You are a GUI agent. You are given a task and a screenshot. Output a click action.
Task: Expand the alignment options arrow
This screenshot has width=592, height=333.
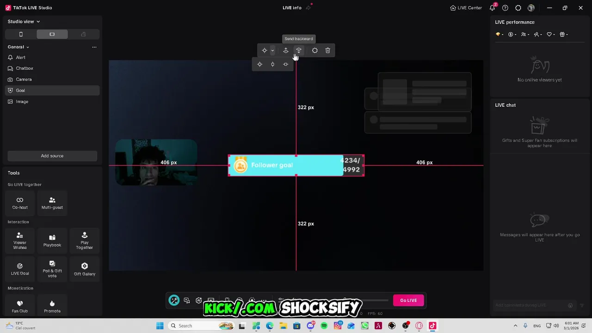click(x=272, y=50)
